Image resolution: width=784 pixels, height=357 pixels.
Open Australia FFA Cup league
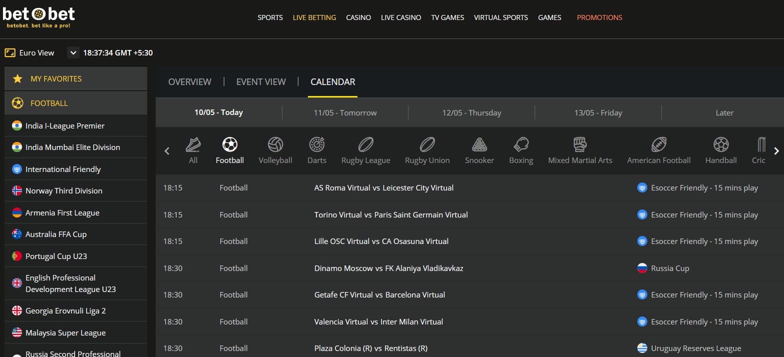pyautogui.click(x=76, y=234)
